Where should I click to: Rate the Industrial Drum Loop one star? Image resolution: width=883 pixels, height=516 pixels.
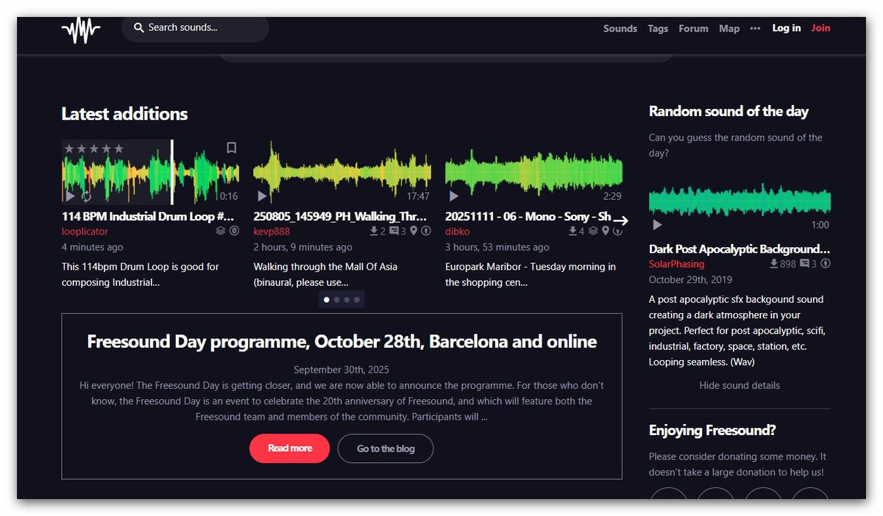click(69, 148)
